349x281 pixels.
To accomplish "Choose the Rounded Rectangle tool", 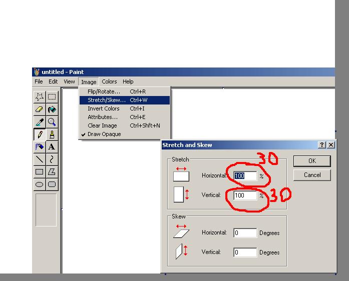I will point(52,184).
